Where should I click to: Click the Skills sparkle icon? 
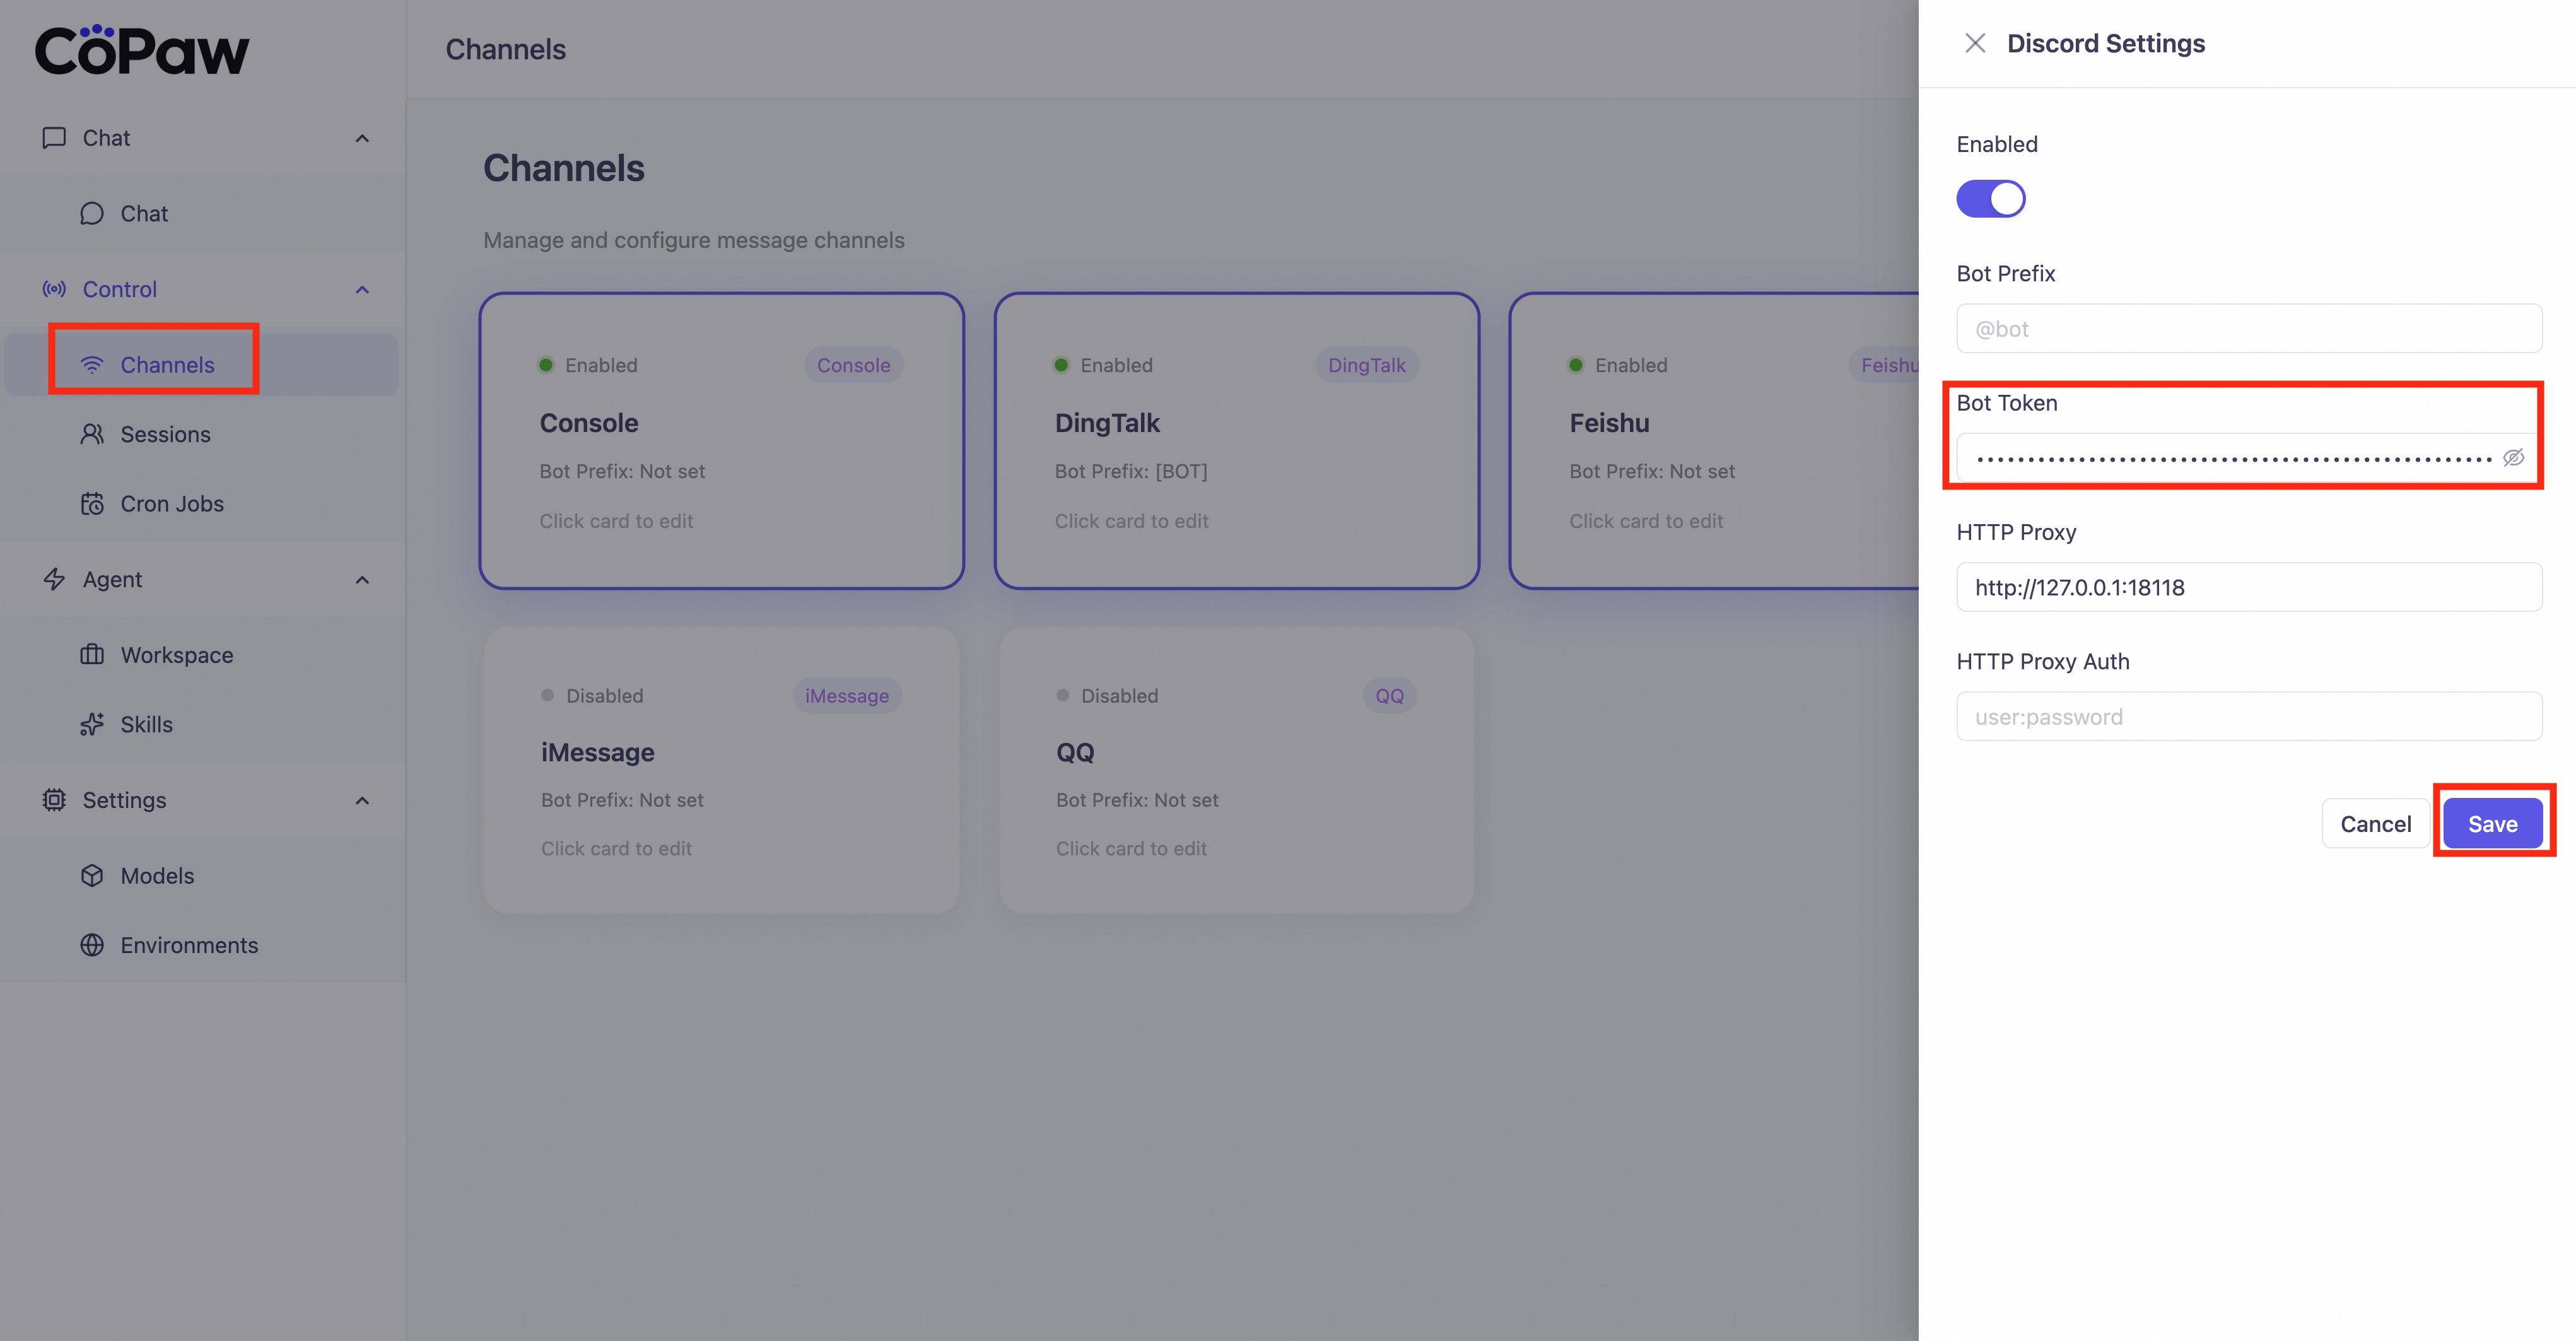pos(92,724)
